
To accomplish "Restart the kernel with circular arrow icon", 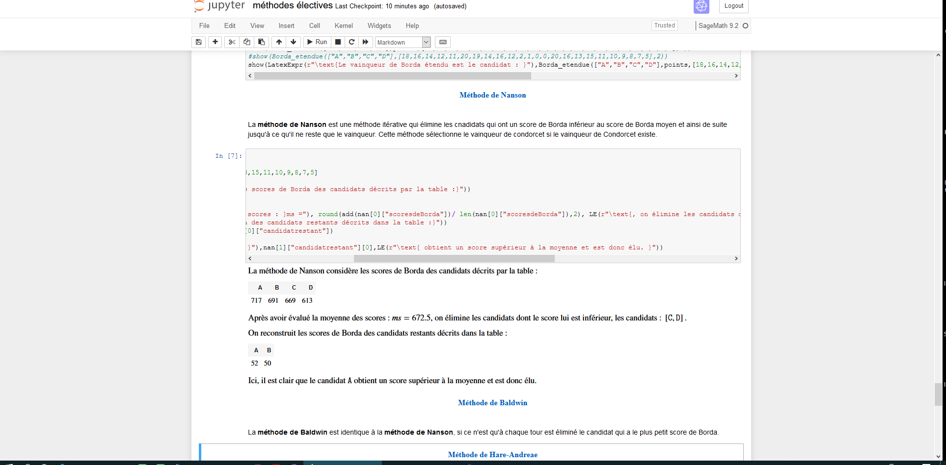I will coord(351,42).
